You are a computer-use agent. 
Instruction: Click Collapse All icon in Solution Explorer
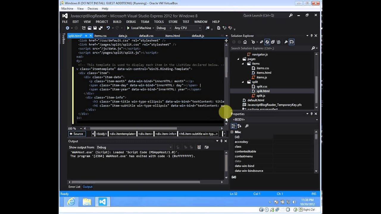coord(273,42)
